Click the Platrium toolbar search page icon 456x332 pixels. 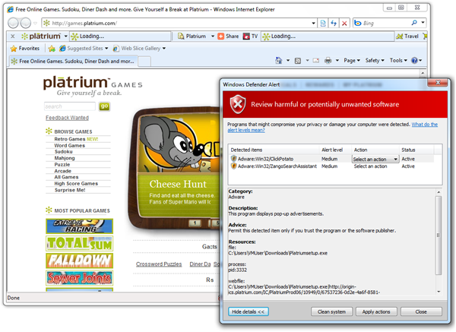click(181, 36)
